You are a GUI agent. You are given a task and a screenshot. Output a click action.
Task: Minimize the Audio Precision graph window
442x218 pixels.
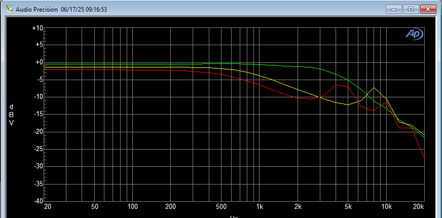tap(394, 9)
